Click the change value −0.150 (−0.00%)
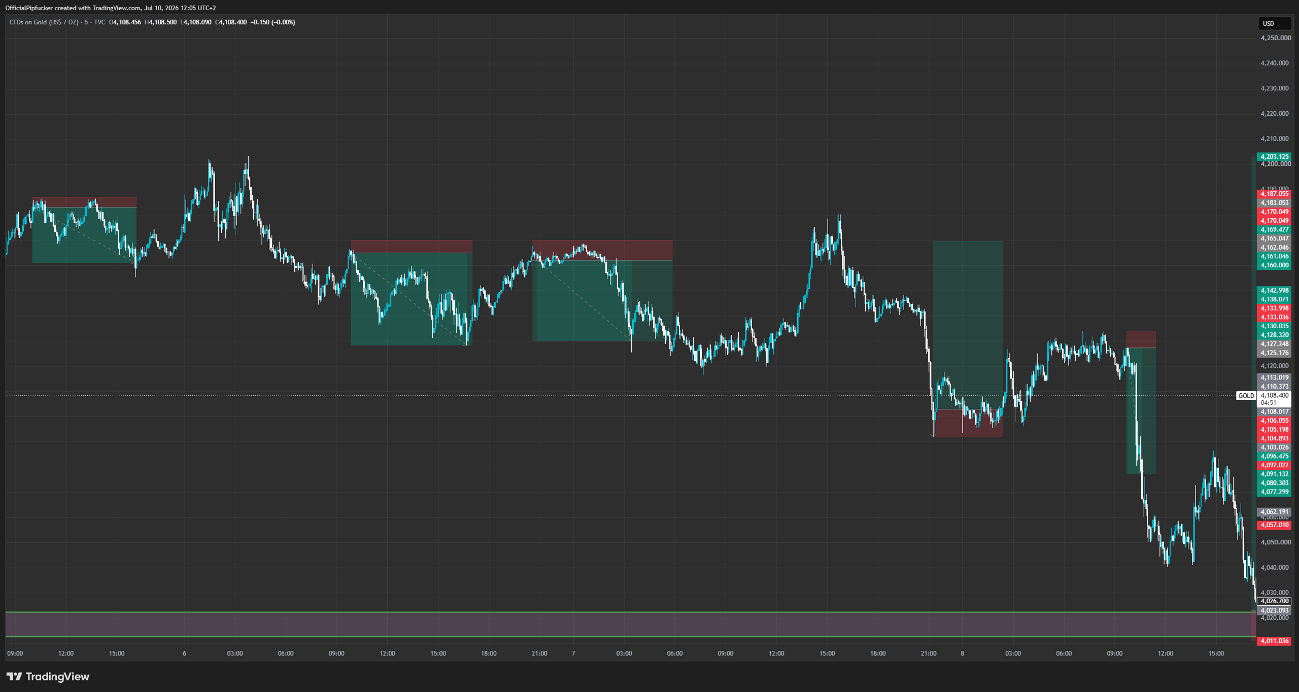Image resolution: width=1299 pixels, height=692 pixels. (x=273, y=22)
